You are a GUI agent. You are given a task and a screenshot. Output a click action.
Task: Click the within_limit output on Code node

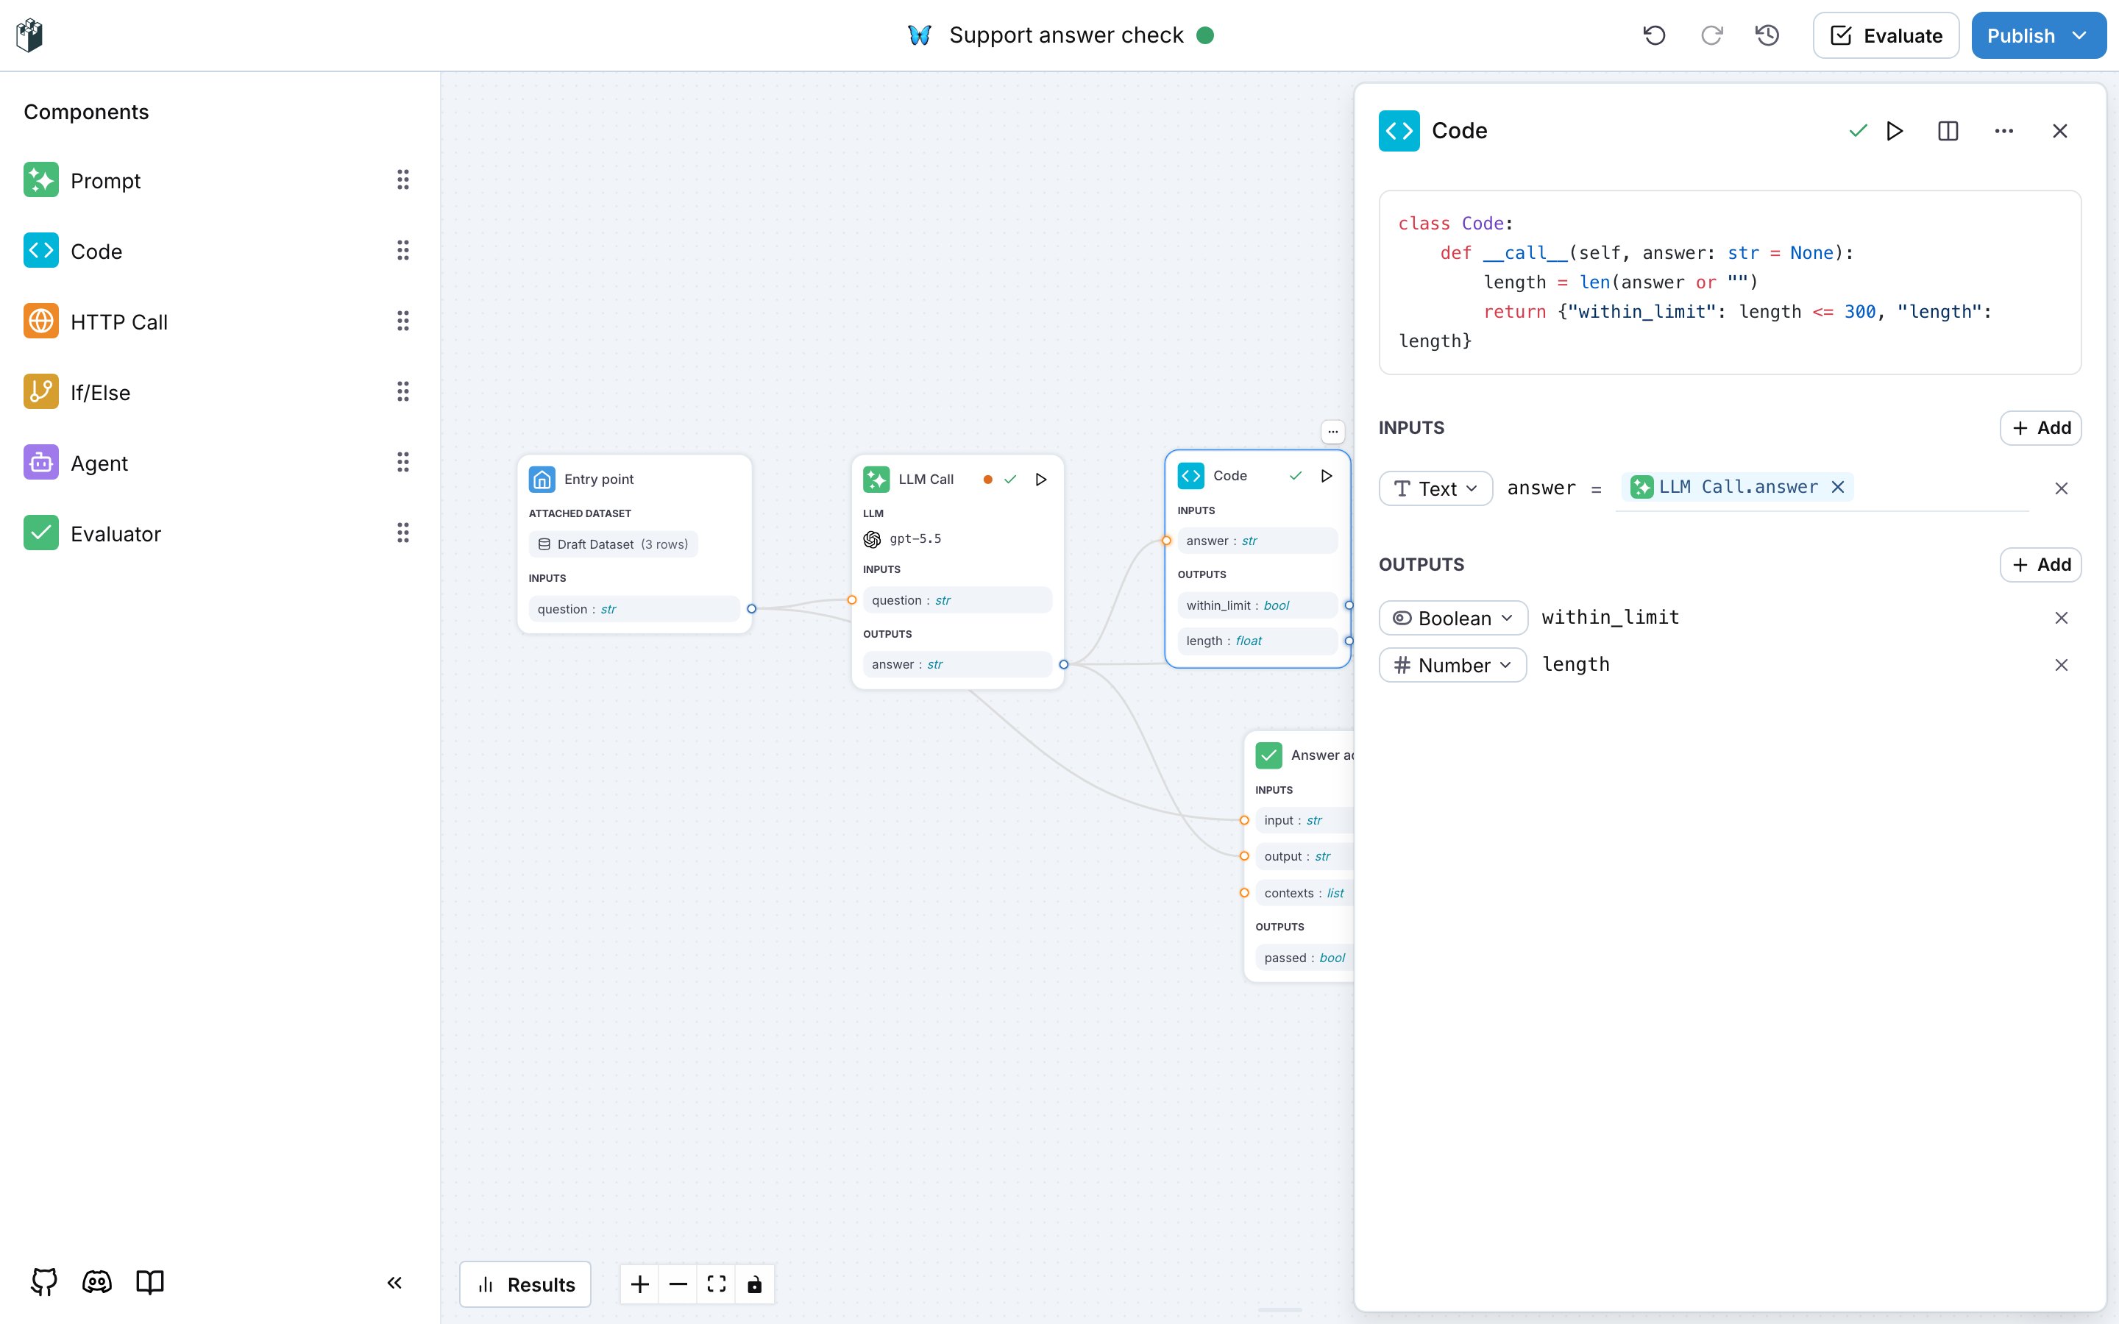tap(1257, 605)
